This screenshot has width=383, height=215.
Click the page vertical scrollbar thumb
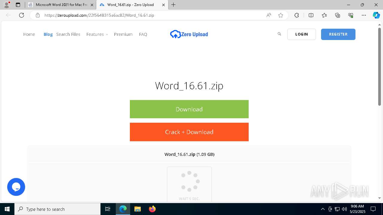(x=379, y=66)
